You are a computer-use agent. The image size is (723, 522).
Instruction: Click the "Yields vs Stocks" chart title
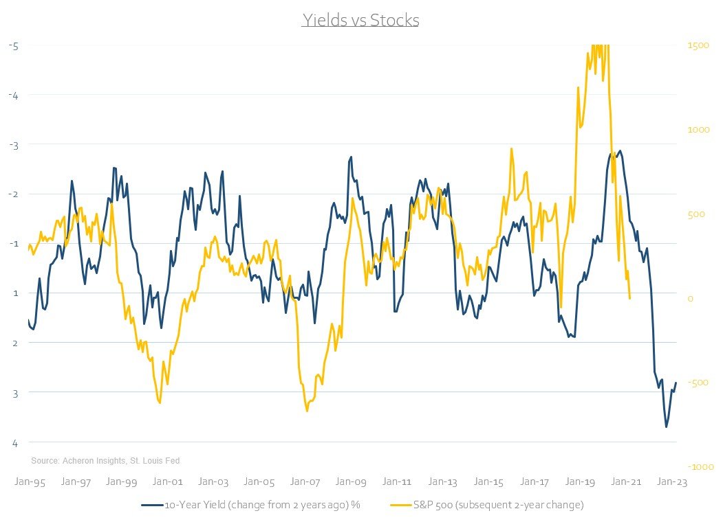(x=360, y=21)
